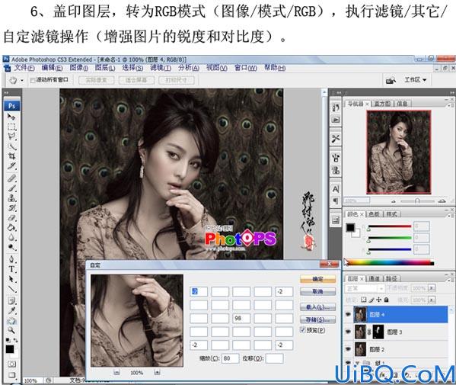Select the Path Selection tool
The width and height of the screenshot is (456, 385).
11,279
